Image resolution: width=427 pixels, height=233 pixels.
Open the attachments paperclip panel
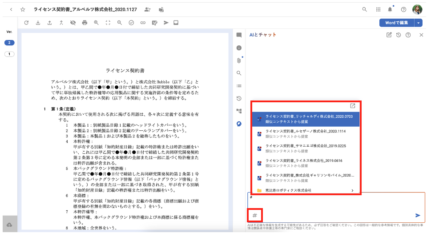pos(239,60)
